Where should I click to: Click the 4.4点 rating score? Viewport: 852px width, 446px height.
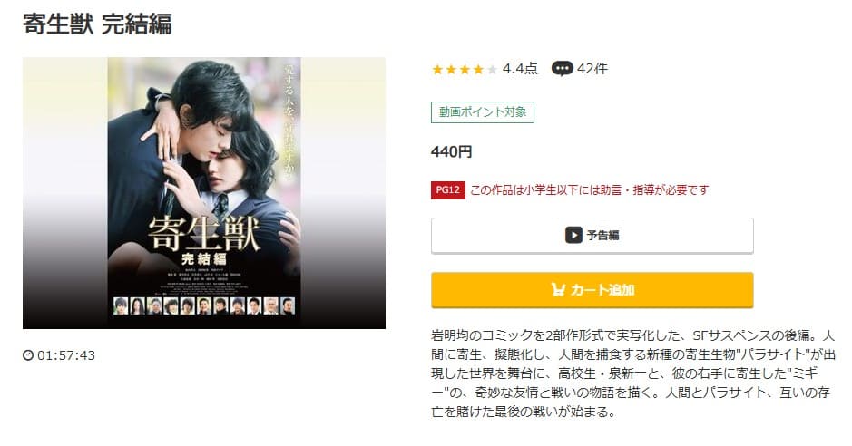point(520,68)
